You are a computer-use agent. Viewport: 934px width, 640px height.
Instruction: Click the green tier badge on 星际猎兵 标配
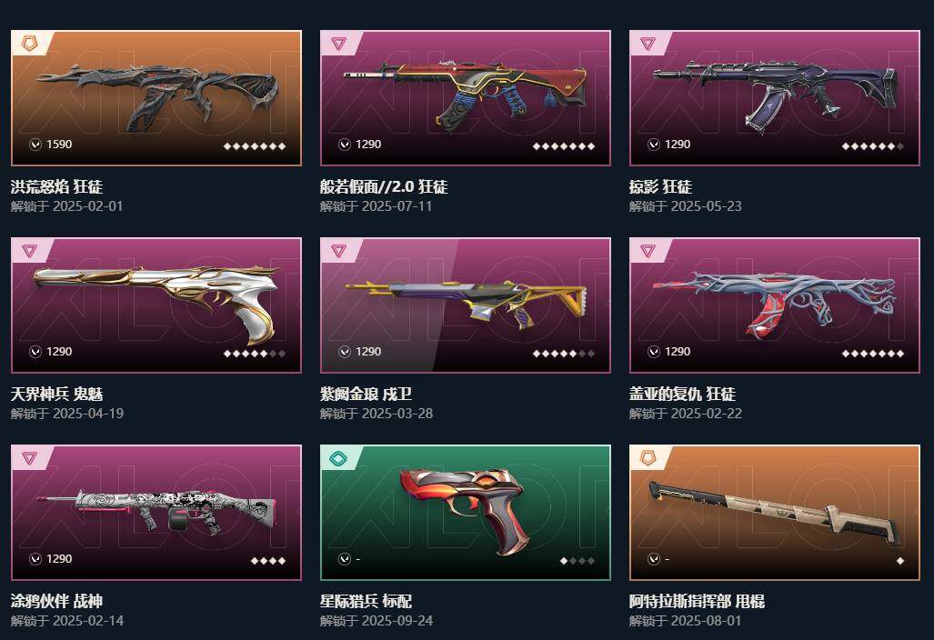[338, 458]
